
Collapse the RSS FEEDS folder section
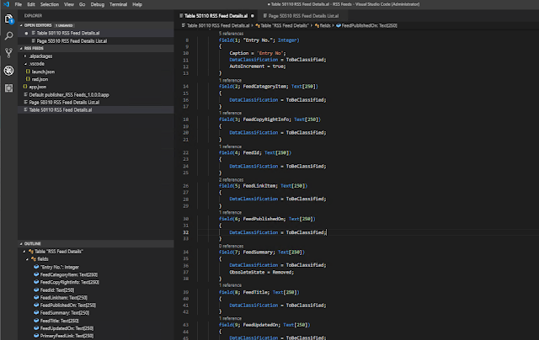click(21, 49)
